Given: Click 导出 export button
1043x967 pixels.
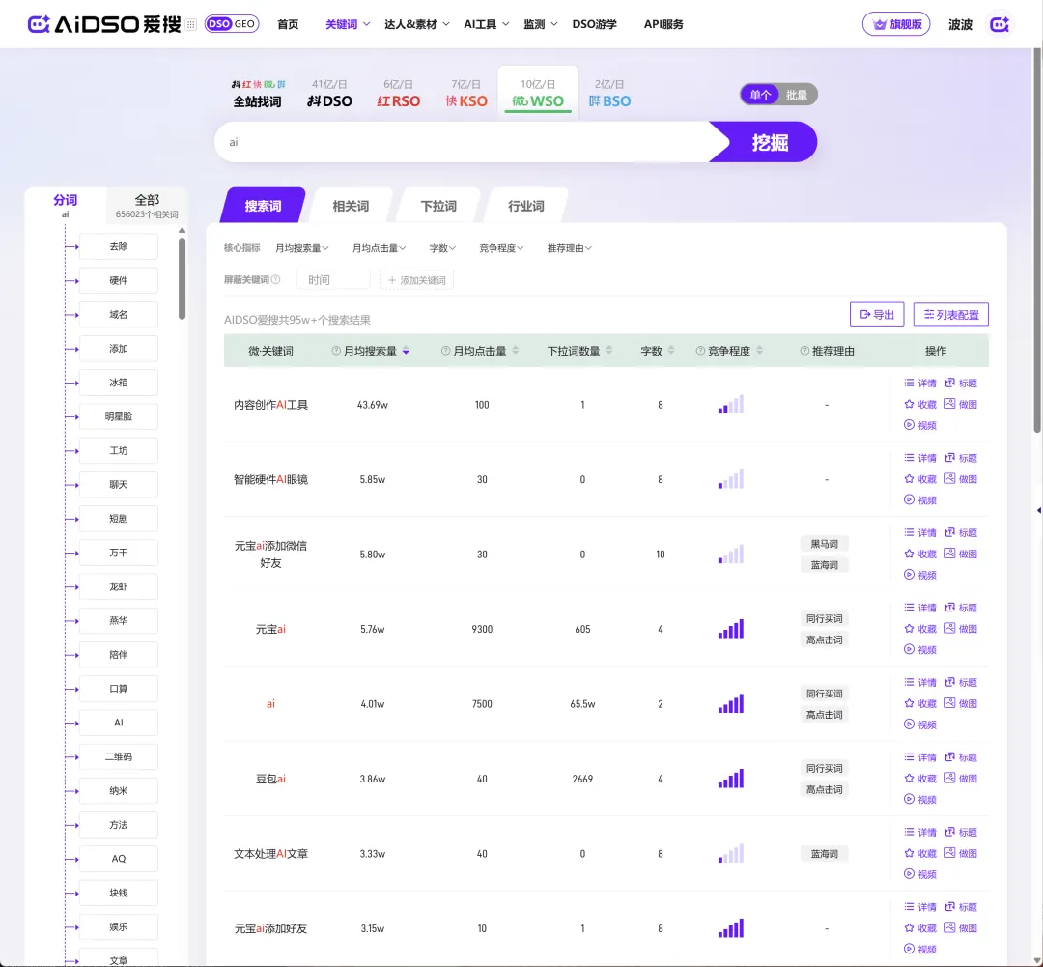Looking at the screenshot, I should pyautogui.click(x=877, y=314).
